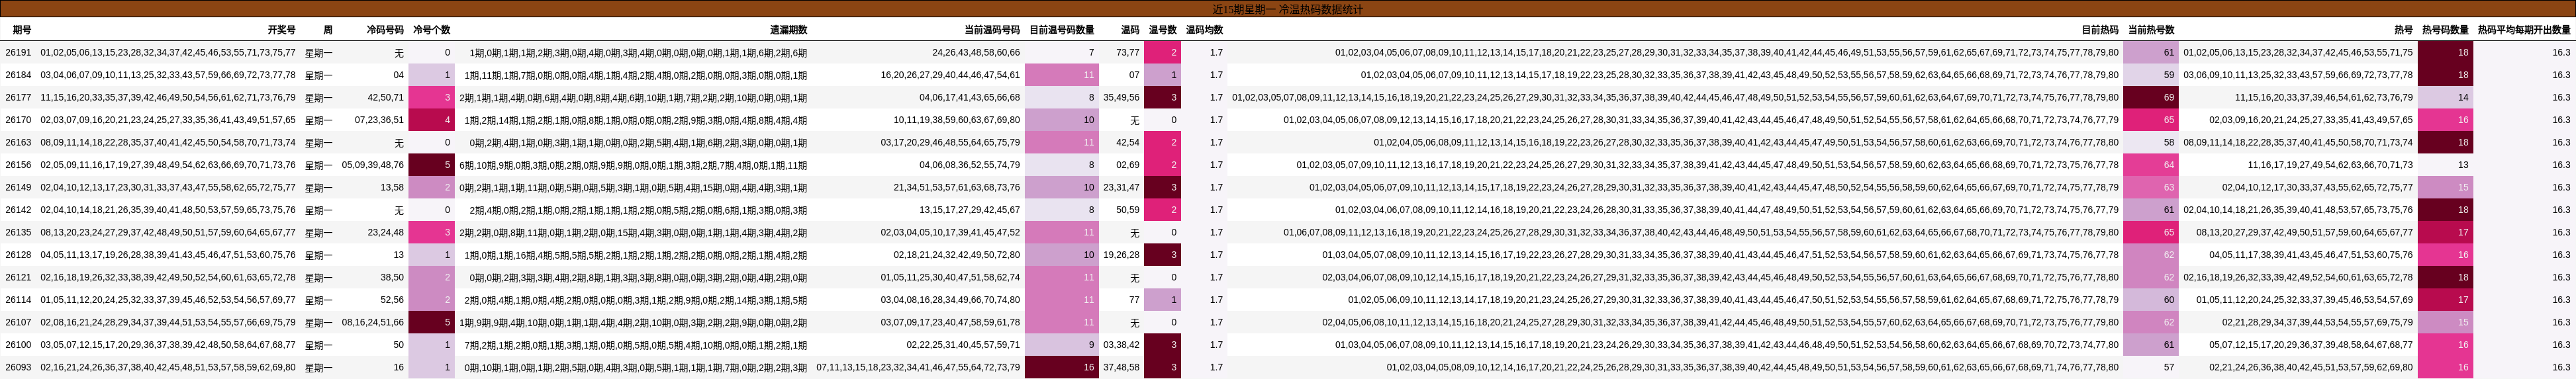
Task: Select period number 26191
Action: click(18, 53)
